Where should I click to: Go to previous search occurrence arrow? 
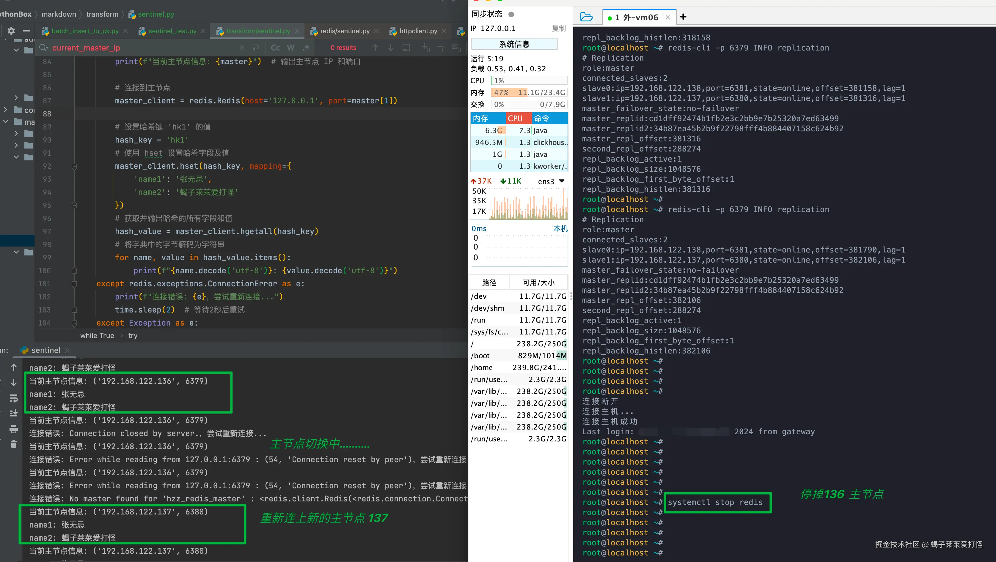click(x=375, y=48)
